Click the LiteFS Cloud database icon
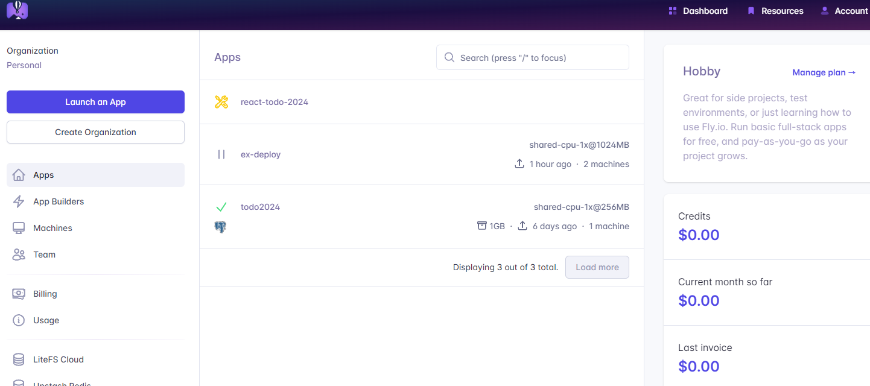Viewport: 870px width, 386px height. click(x=19, y=359)
